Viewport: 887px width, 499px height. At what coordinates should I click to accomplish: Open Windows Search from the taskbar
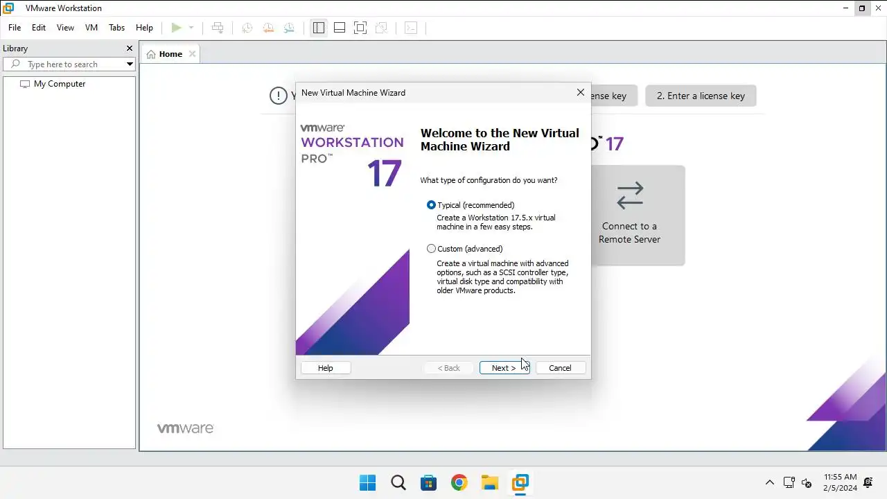coord(398,482)
